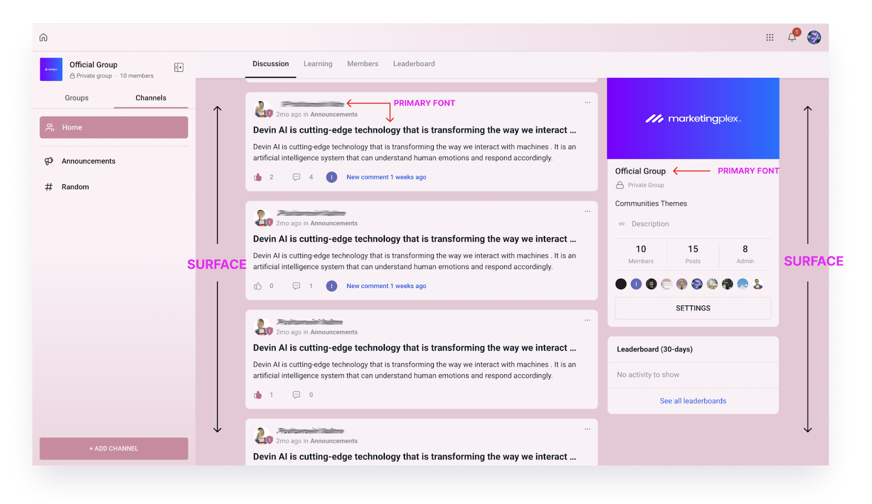Go to the home icon in top bar

[x=44, y=38]
